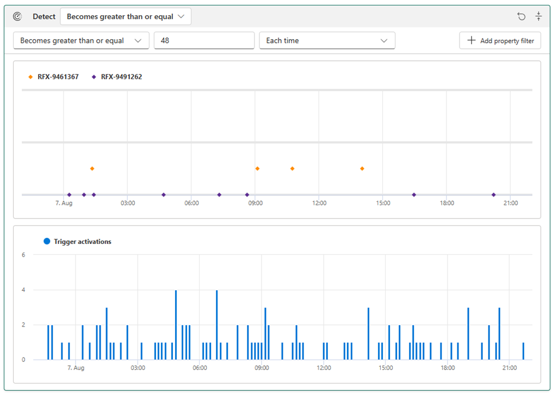Click the 12:00 label on trigger chart axis
The width and height of the screenshot is (558, 401).
tap(324, 368)
